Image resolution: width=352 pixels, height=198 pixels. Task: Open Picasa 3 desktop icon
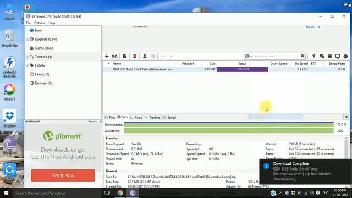click(x=9, y=92)
